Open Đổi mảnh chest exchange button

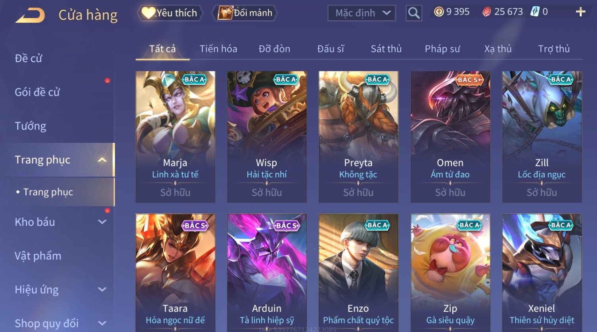pyautogui.click(x=245, y=13)
